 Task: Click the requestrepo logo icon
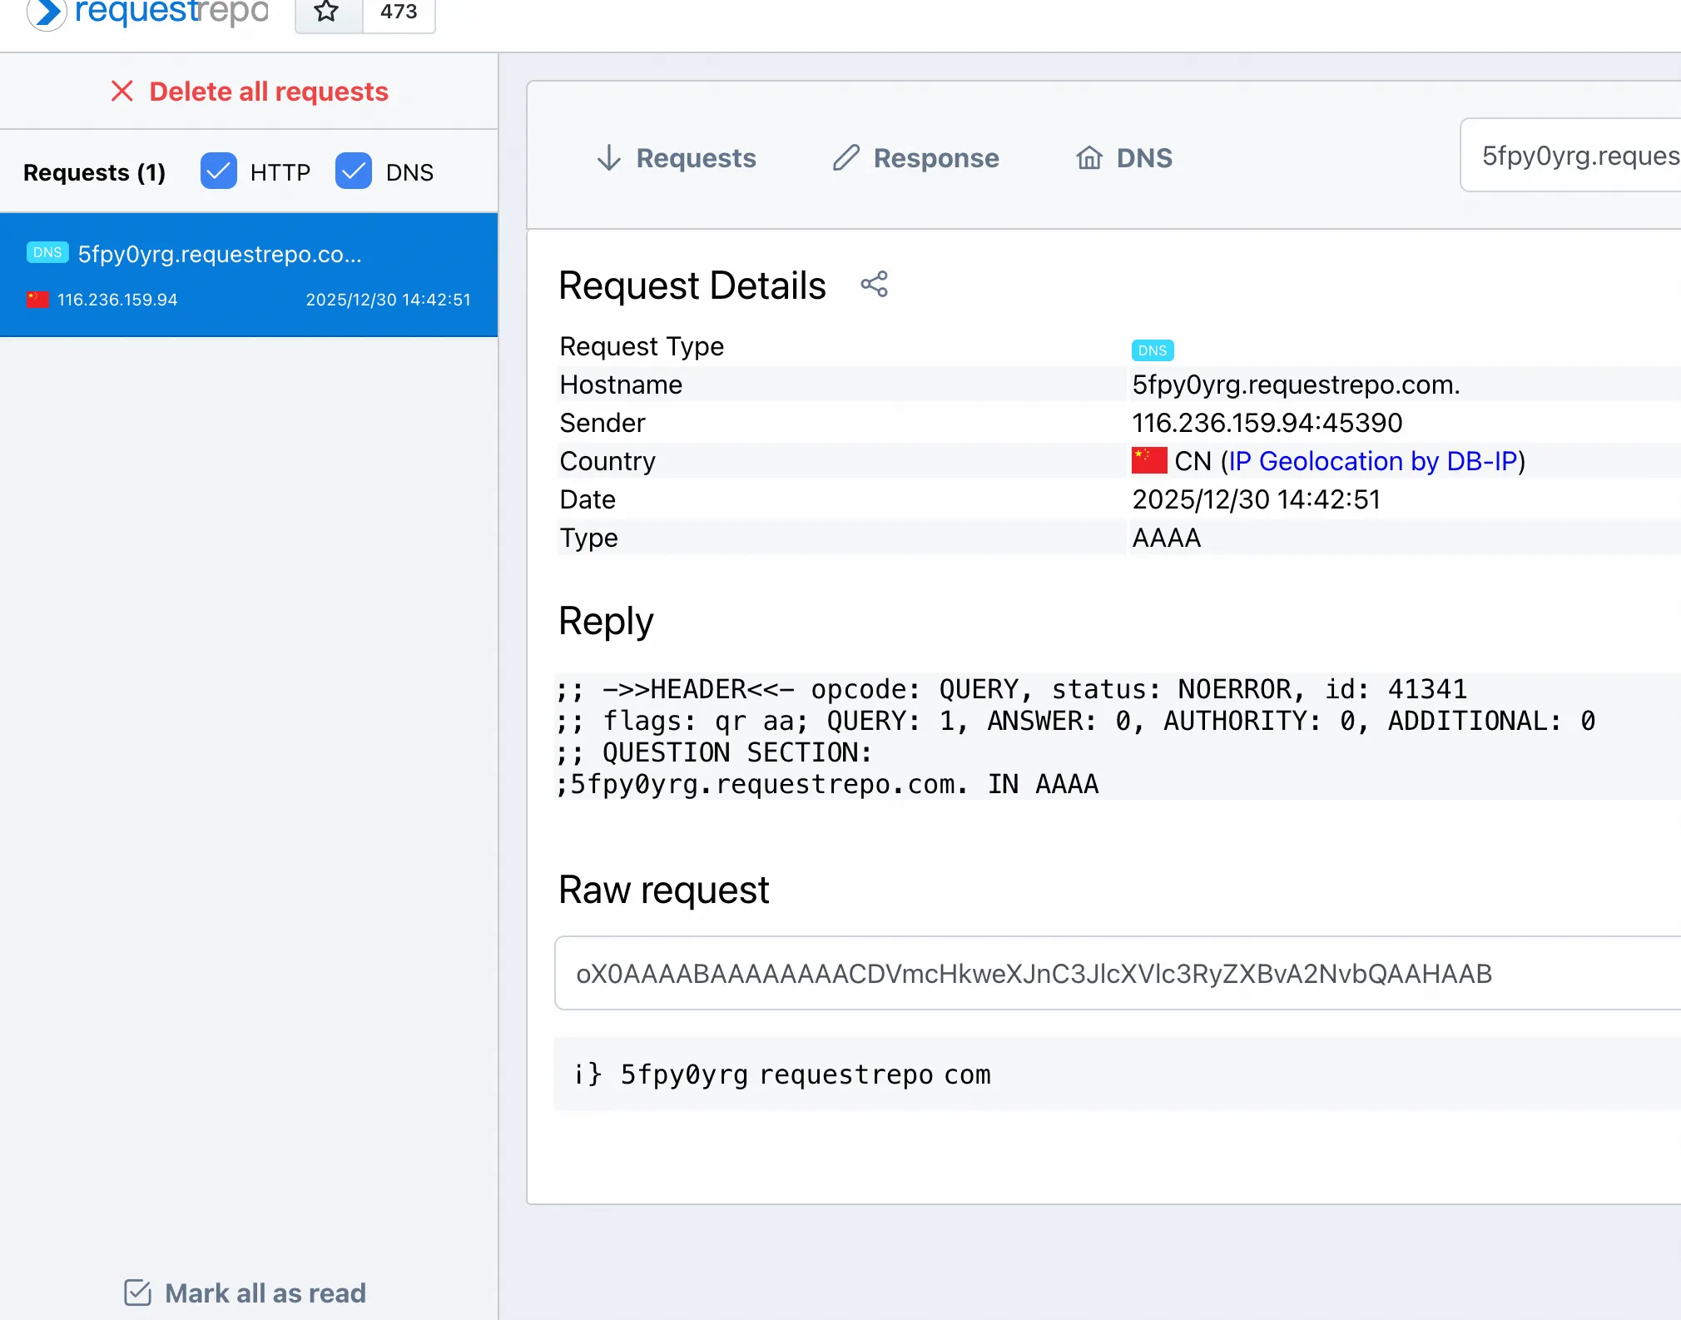pyautogui.click(x=47, y=12)
